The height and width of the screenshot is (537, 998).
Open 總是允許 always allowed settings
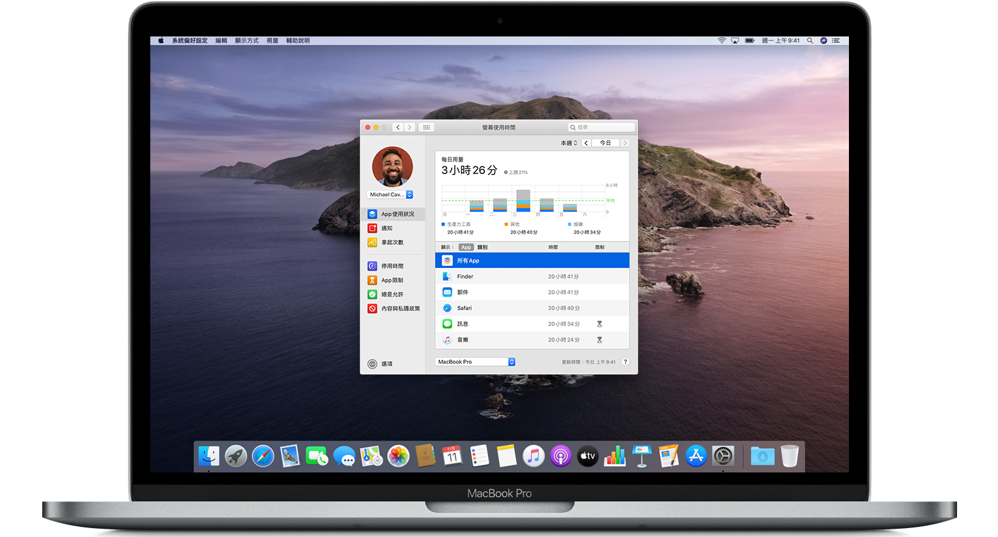[x=393, y=294]
